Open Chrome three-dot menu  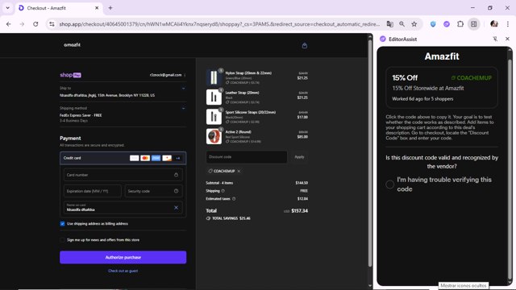coord(508,24)
